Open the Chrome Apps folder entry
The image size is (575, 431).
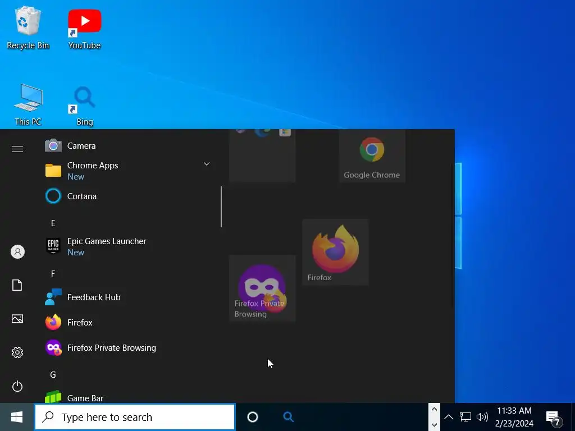(x=129, y=171)
